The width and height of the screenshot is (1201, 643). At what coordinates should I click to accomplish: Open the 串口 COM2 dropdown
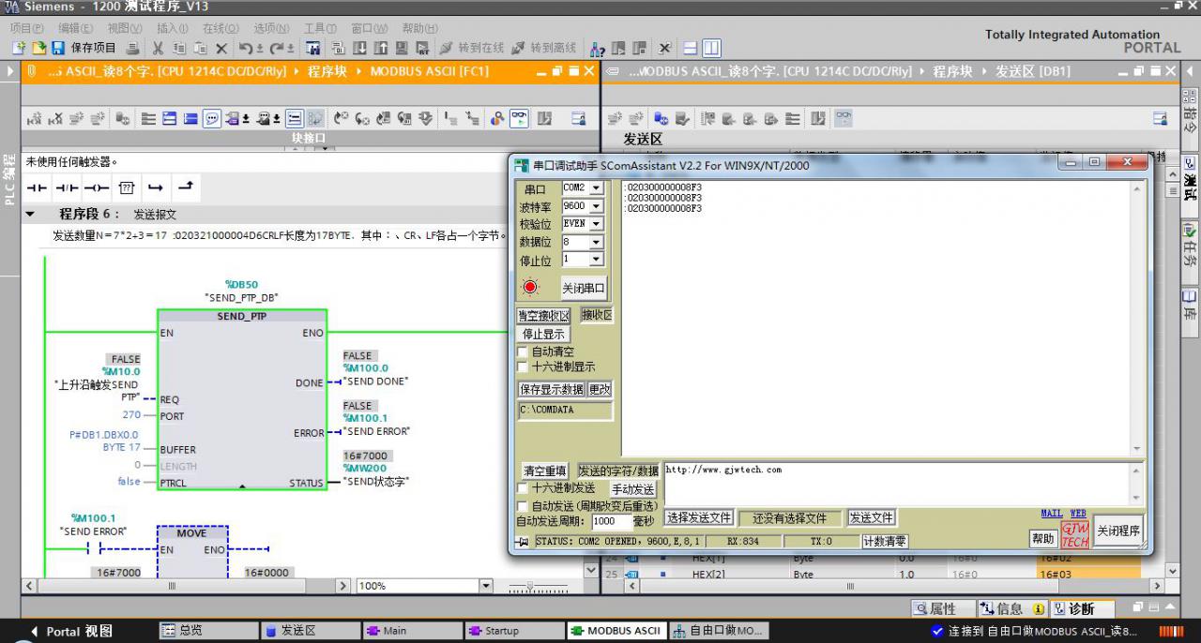click(x=596, y=188)
